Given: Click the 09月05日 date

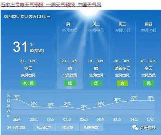Looking at the screenshot, I should (122, 30).
